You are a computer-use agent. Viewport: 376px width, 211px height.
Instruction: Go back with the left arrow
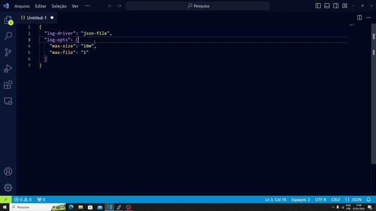tap(110, 6)
